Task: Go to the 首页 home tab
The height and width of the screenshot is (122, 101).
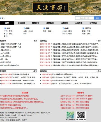Action: (x=7, y=23)
